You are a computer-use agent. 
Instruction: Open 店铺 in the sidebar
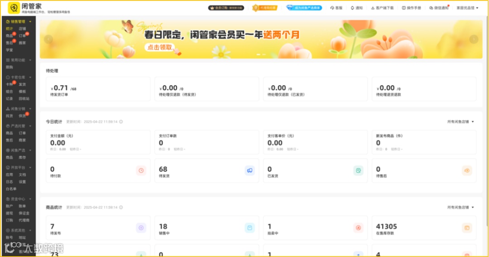[22, 29]
